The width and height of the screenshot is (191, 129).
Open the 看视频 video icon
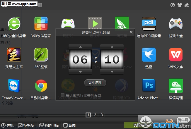[95, 23]
